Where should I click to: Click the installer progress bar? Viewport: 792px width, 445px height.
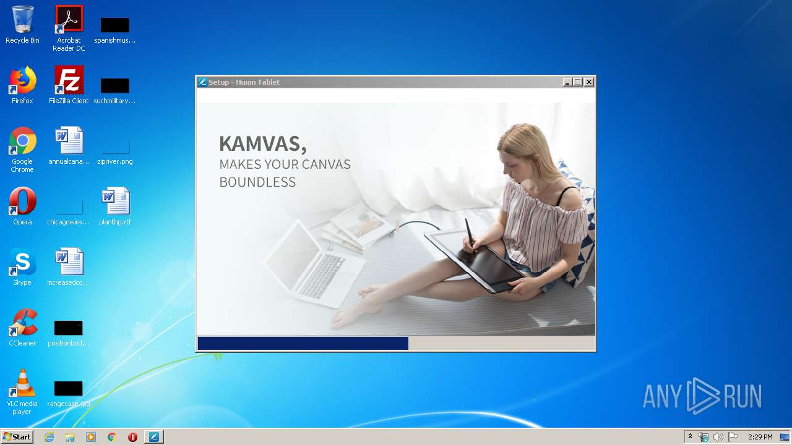pyautogui.click(x=396, y=343)
